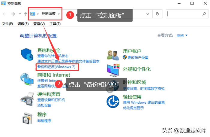
Task: Open 备份和还原(Windows 7) link
Action: [56, 67]
